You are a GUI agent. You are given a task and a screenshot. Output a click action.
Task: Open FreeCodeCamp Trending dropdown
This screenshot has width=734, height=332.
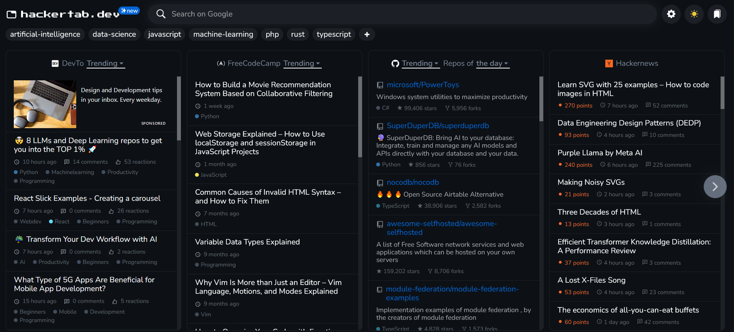pyautogui.click(x=302, y=63)
